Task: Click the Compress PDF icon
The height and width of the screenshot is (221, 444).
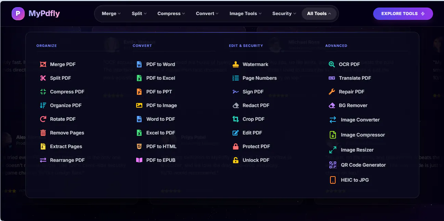Action: [x=43, y=92]
